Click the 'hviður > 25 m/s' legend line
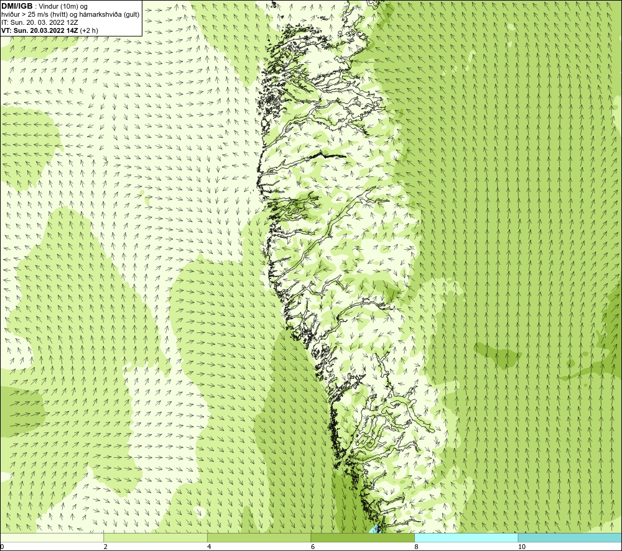 pyautogui.click(x=70, y=15)
